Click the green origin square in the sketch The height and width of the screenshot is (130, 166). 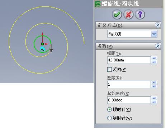click(42, 44)
